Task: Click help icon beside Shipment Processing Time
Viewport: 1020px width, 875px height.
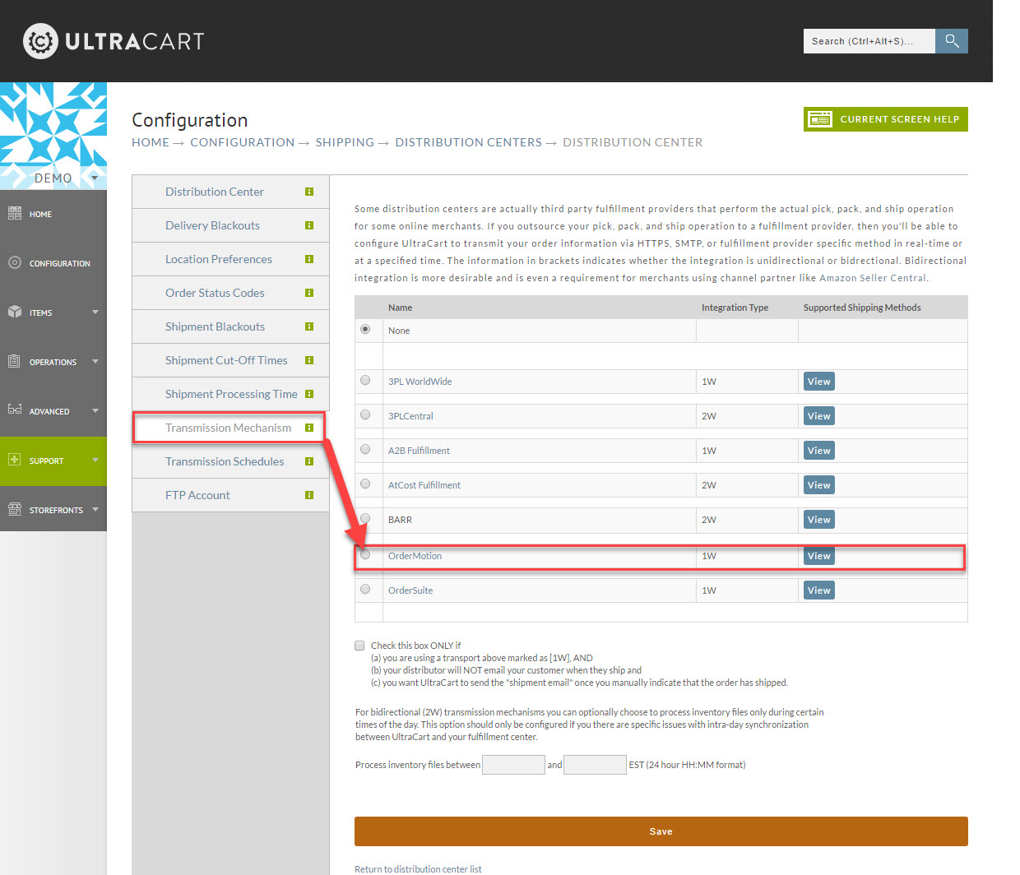Action: click(x=309, y=394)
